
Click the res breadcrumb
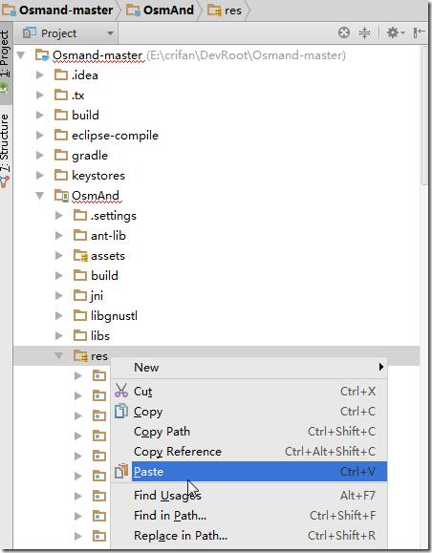pos(225,11)
